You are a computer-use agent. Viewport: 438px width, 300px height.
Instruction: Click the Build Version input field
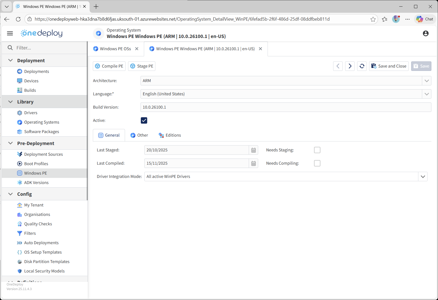285,107
